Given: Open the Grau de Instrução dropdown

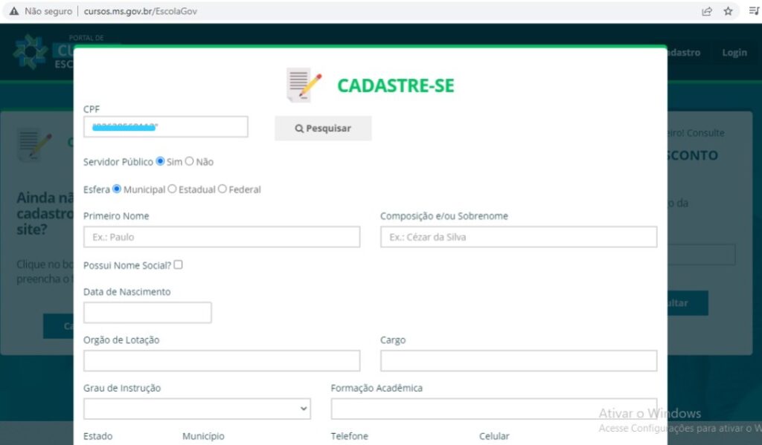Looking at the screenshot, I should click(x=196, y=409).
